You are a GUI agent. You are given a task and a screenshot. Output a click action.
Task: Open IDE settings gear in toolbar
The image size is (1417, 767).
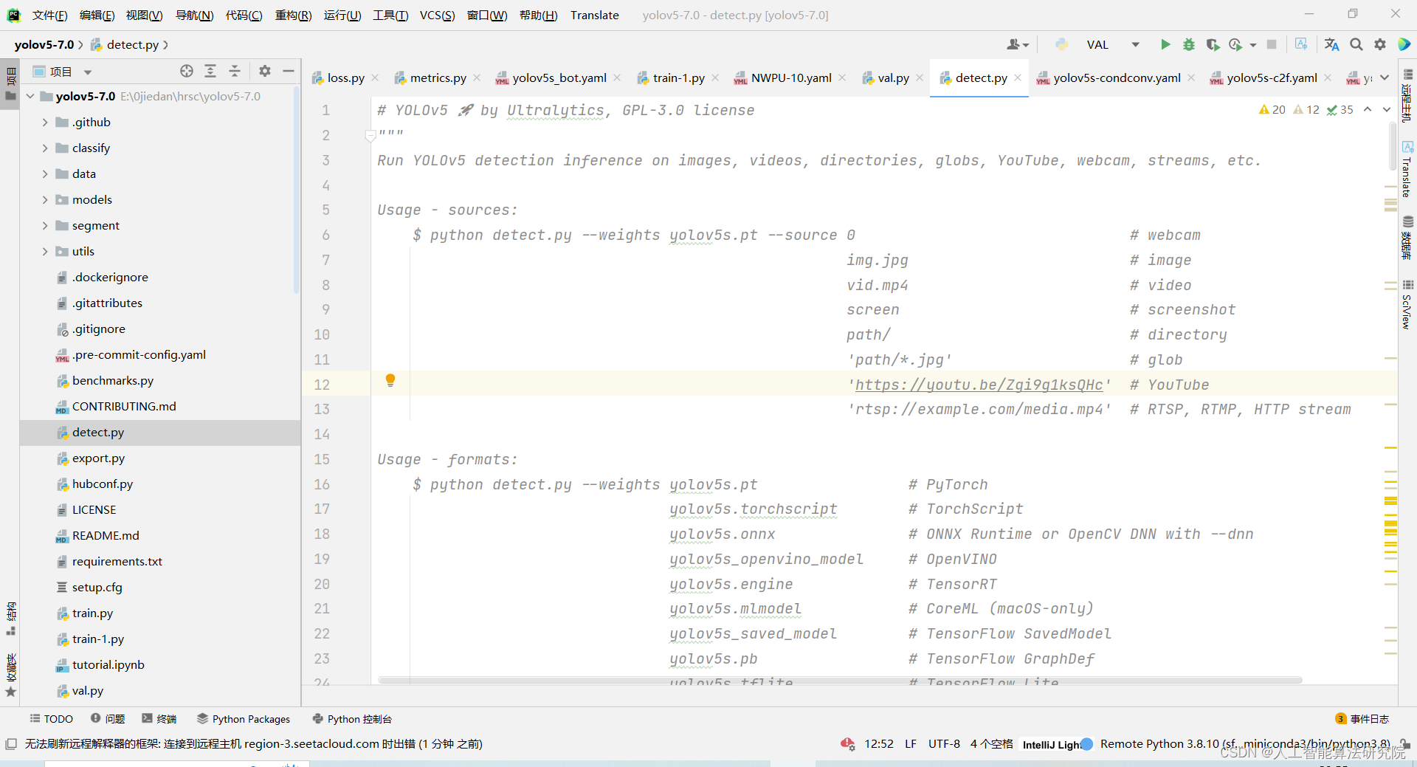pos(1380,44)
